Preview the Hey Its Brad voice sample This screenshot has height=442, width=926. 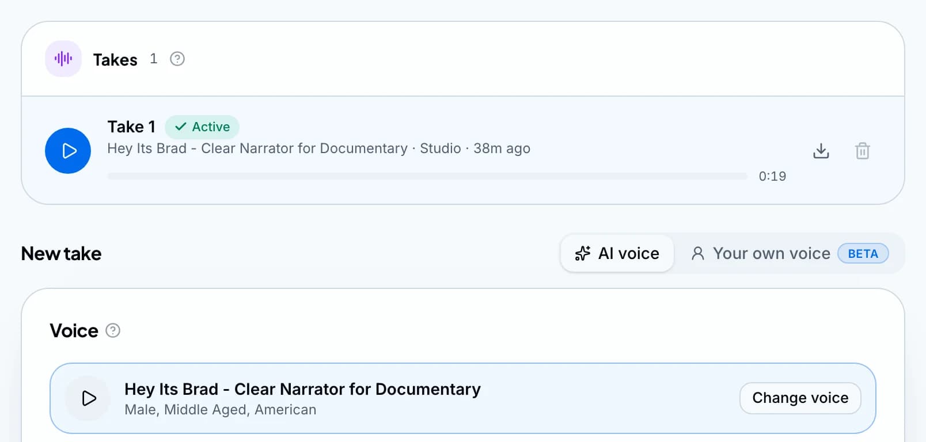coord(88,398)
